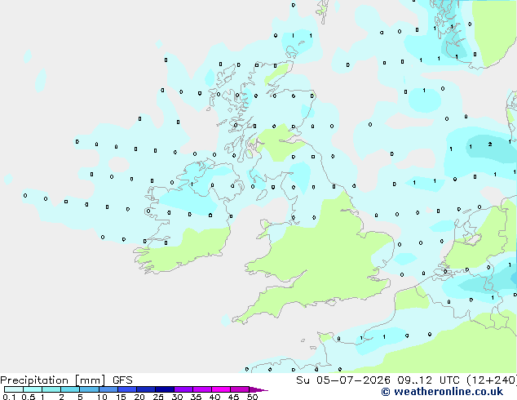Screen dimensions: 517x400
Task: Click the date text 'Su 05-07-2026'
Action: pos(343,380)
